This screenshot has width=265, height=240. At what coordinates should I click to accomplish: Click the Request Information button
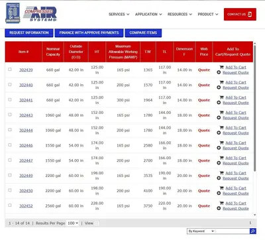(x=29, y=32)
